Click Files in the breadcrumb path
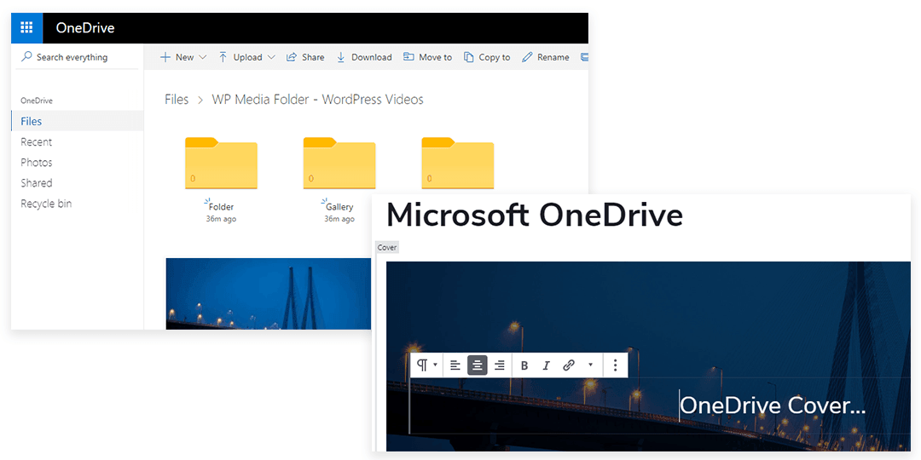 pyautogui.click(x=177, y=100)
